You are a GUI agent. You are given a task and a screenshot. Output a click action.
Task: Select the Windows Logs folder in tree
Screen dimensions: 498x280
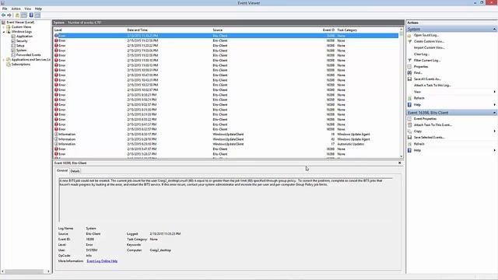click(22, 32)
